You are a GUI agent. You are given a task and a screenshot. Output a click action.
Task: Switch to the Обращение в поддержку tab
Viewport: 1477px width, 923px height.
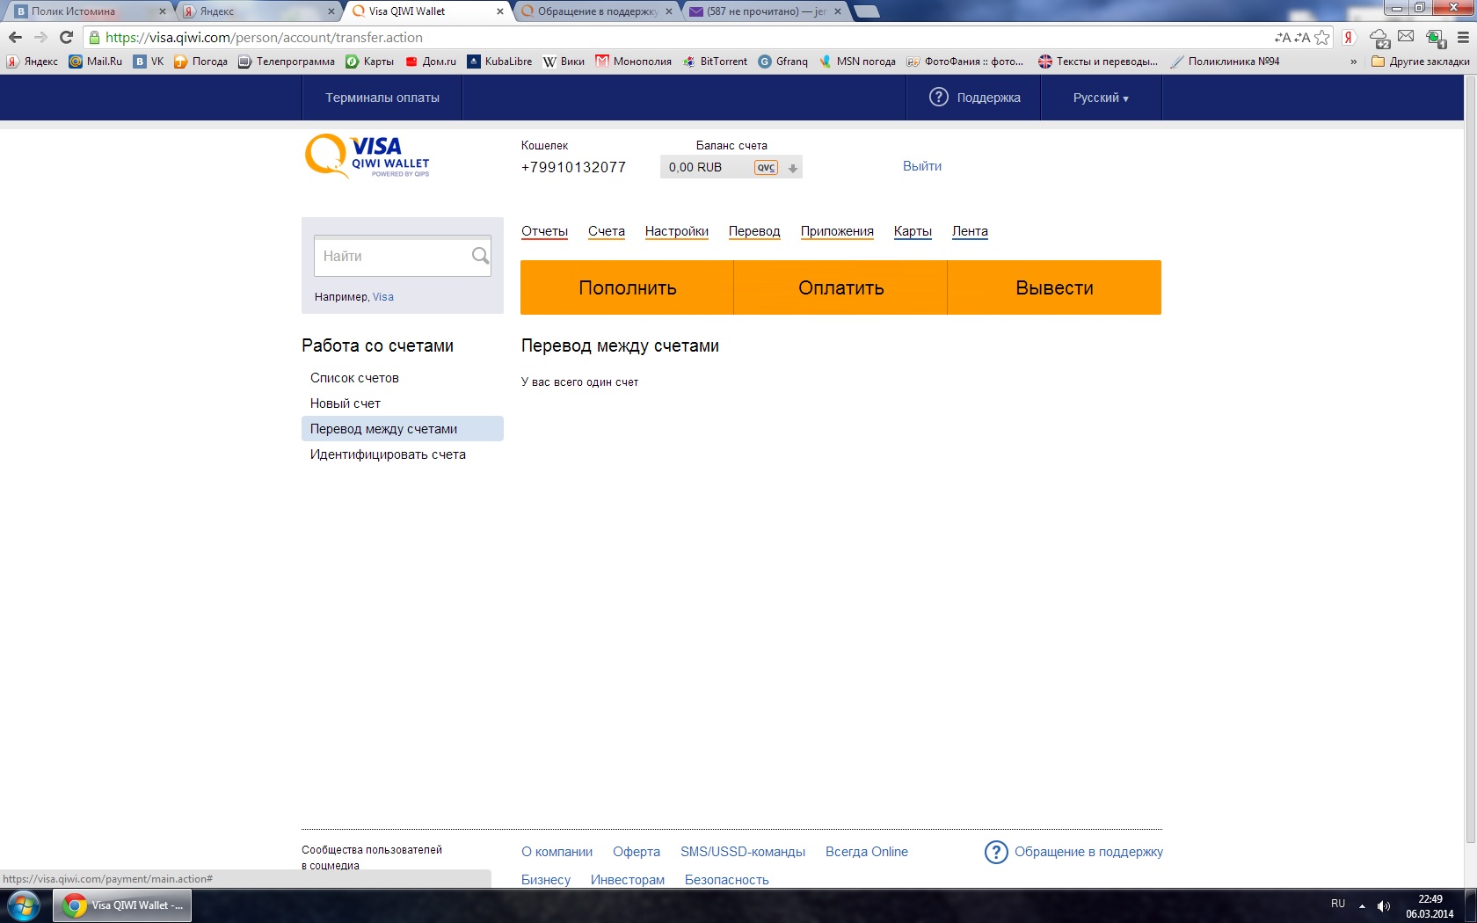point(597,11)
